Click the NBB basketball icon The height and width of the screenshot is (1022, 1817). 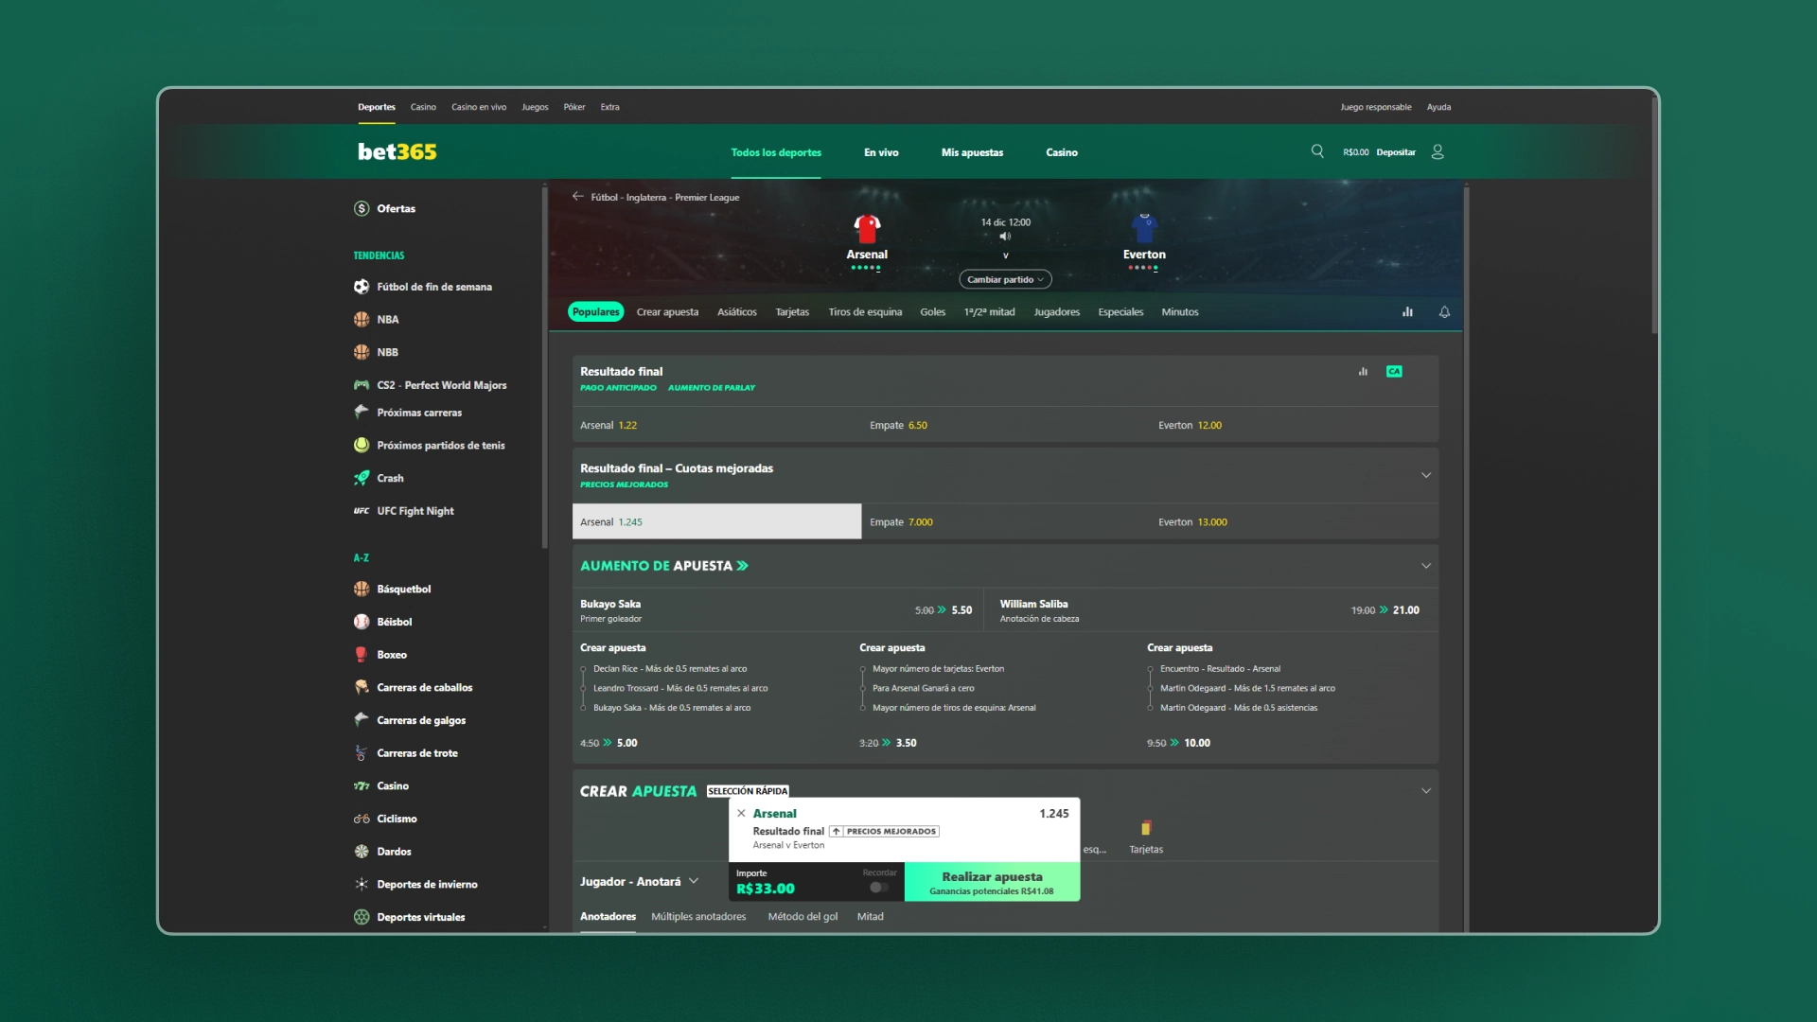(362, 352)
